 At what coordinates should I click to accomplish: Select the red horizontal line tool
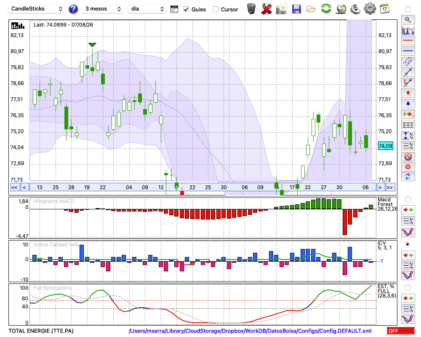(408, 40)
